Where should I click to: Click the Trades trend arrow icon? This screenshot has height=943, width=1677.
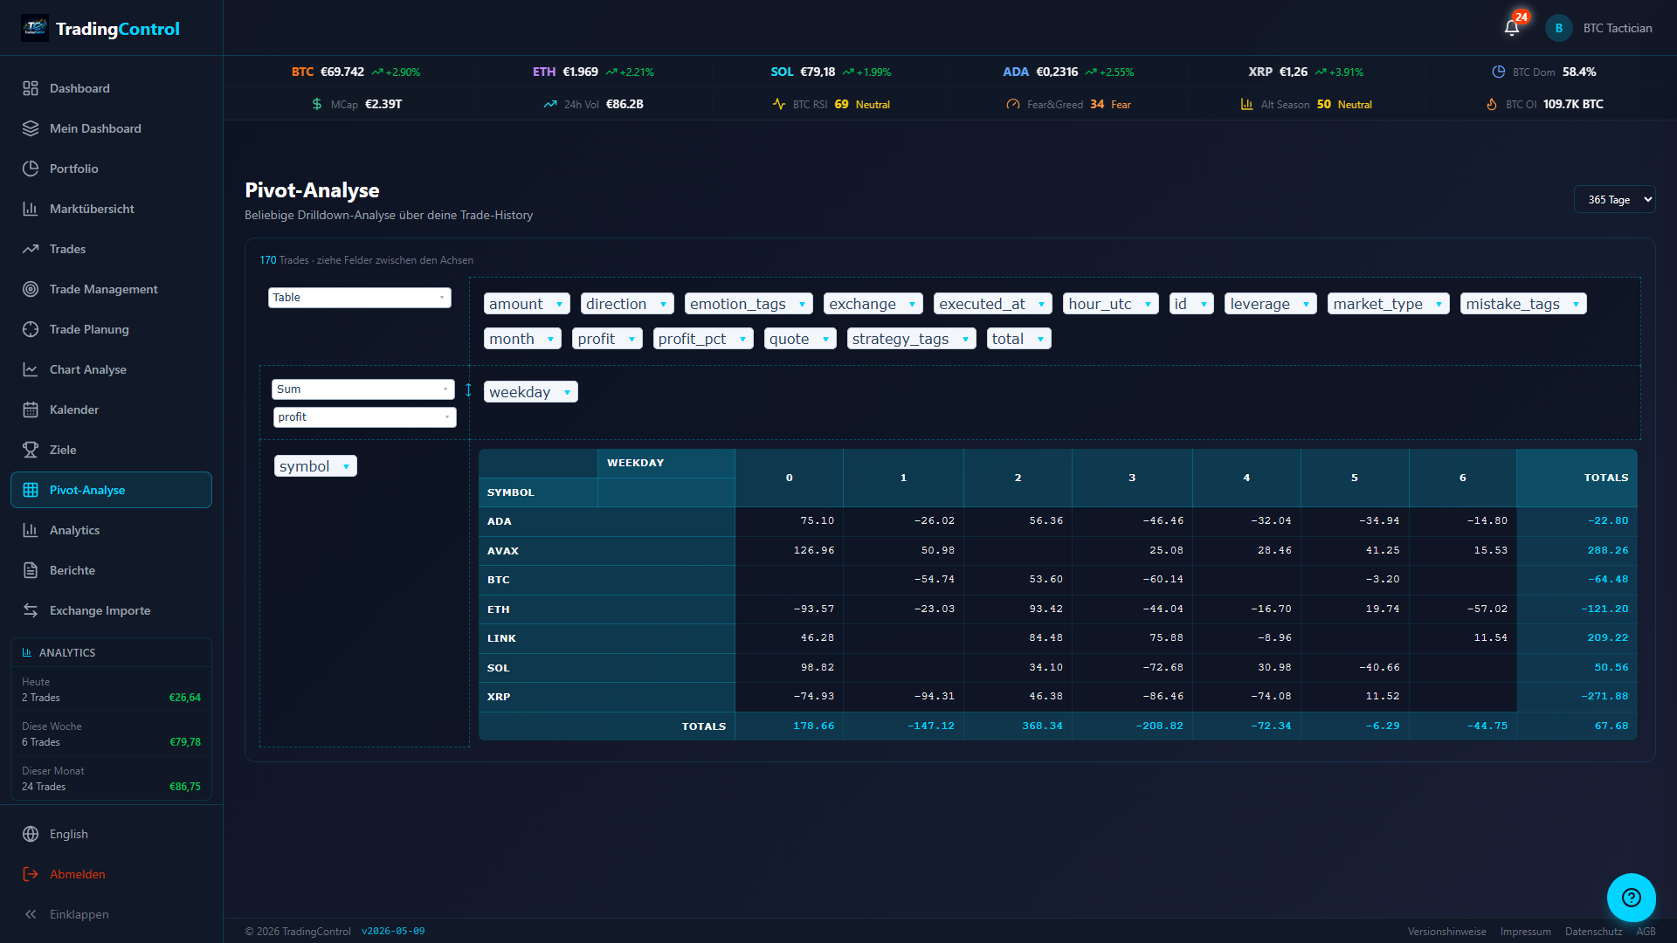[x=31, y=249]
